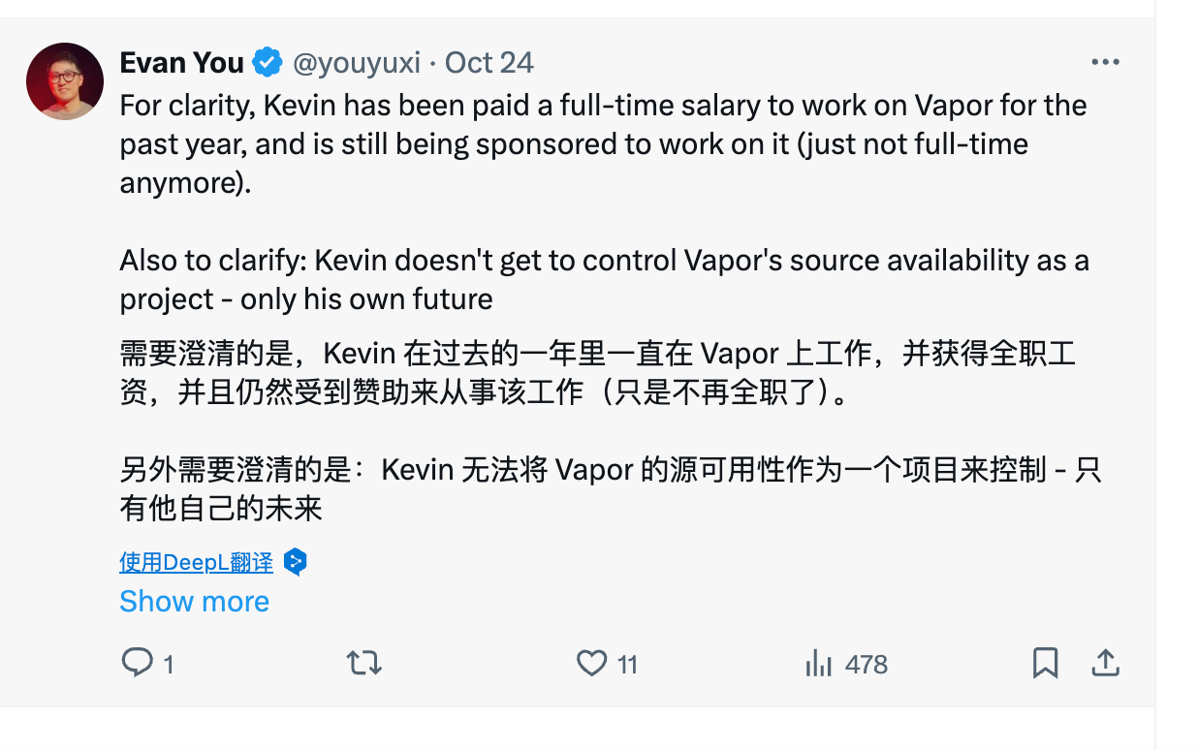
Task: Open the 使用DeepL翻译 translation link
Action: [196, 561]
